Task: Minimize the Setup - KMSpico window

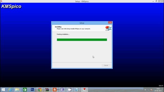Action: point(153,1)
